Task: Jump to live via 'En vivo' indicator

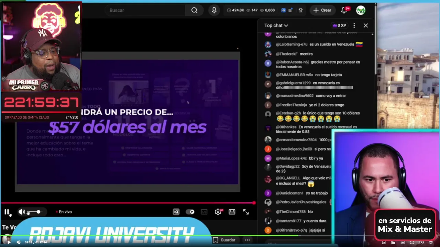Action: 64,212
